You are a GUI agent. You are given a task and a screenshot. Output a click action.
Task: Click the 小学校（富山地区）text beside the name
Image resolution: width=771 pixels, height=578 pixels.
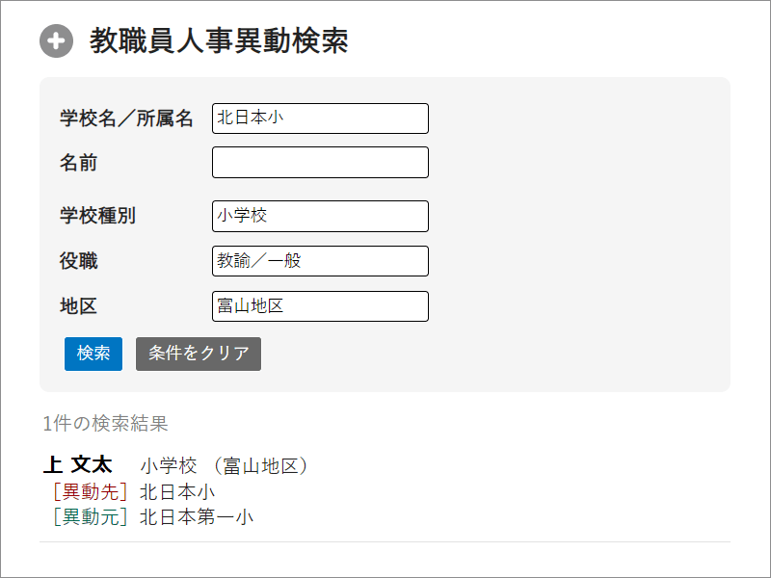coord(224,464)
